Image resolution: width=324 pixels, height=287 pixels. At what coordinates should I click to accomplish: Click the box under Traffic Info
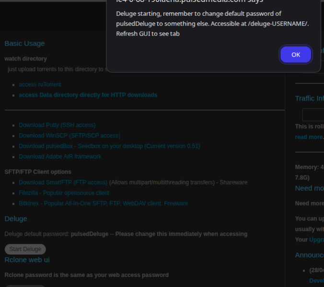313,115
